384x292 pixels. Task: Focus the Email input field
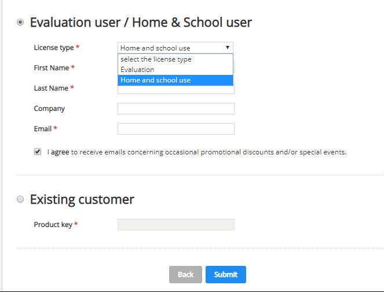(175, 129)
